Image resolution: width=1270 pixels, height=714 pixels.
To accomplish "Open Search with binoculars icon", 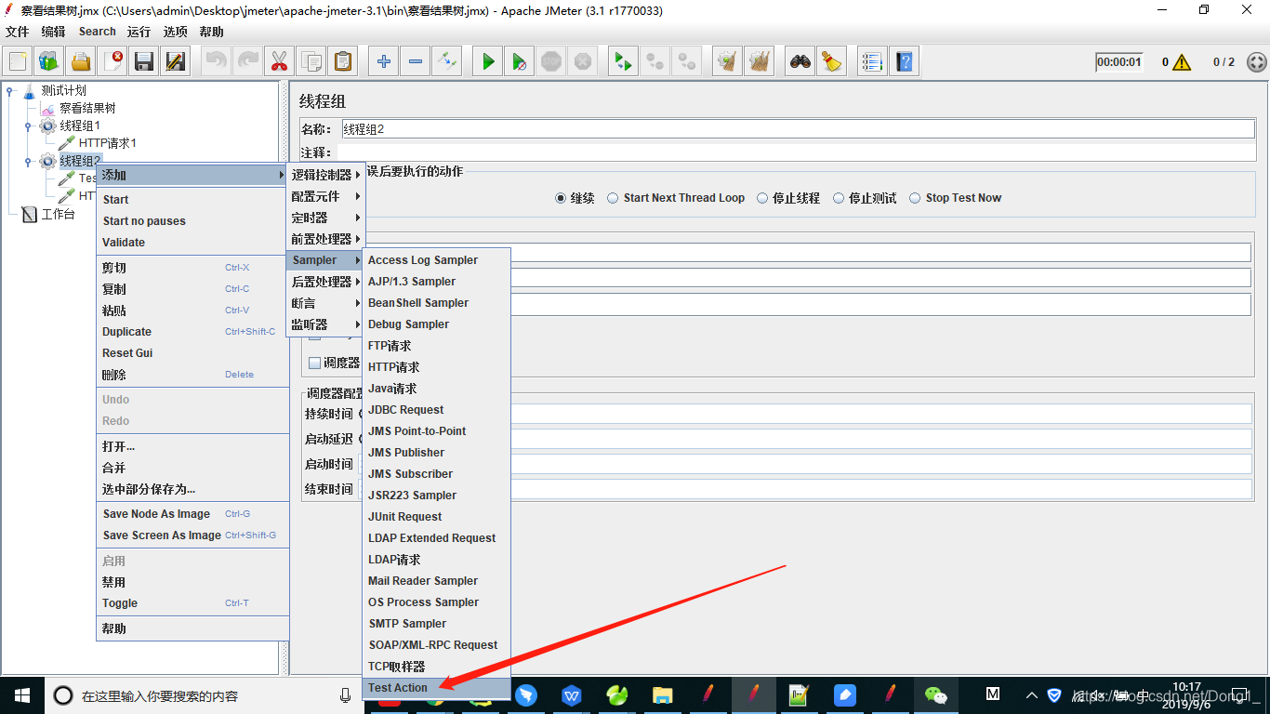I will (x=800, y=61).
